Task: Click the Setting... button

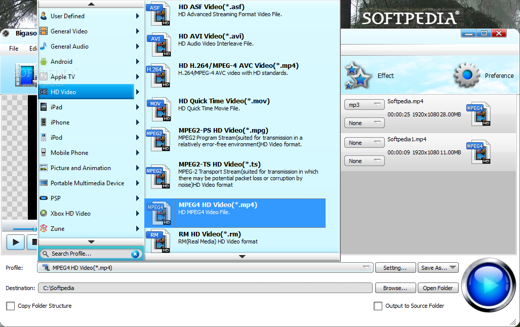Action: click(395, 268)
